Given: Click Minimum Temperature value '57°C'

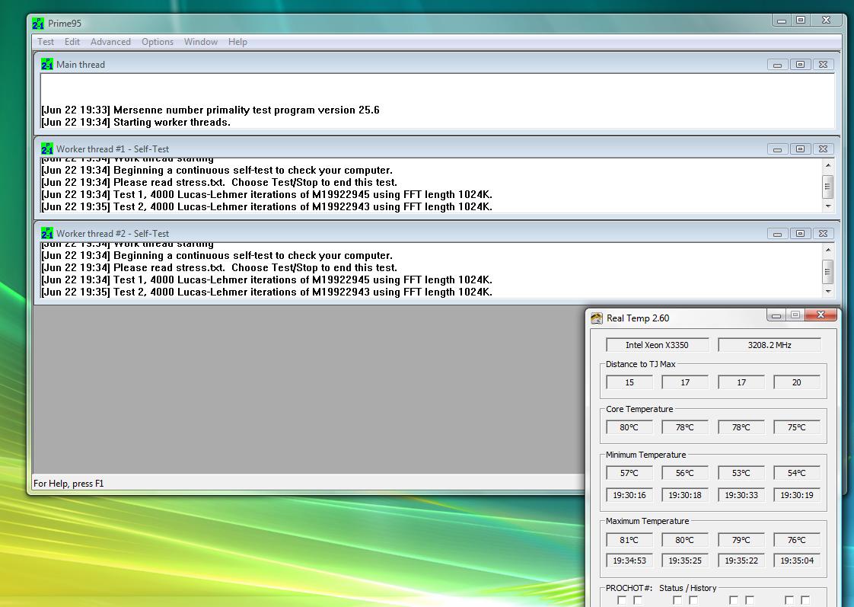Looking at the screenshot, I should 629,473.
